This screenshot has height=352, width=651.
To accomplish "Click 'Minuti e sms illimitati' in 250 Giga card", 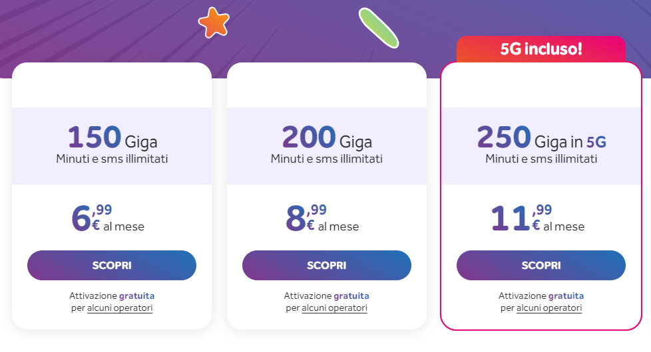I will tap(541, 159).
